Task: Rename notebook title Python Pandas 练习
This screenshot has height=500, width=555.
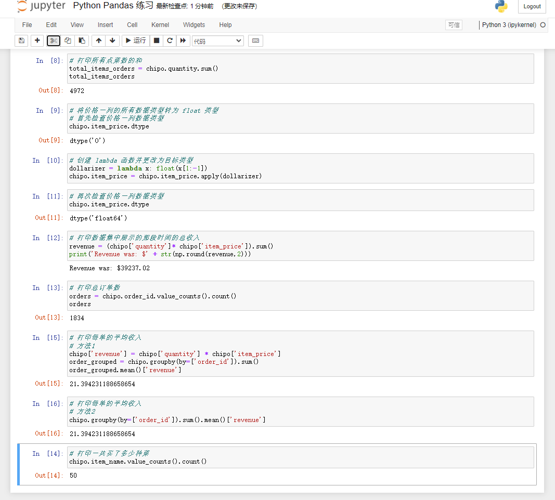Action: (x=113, y=6)
